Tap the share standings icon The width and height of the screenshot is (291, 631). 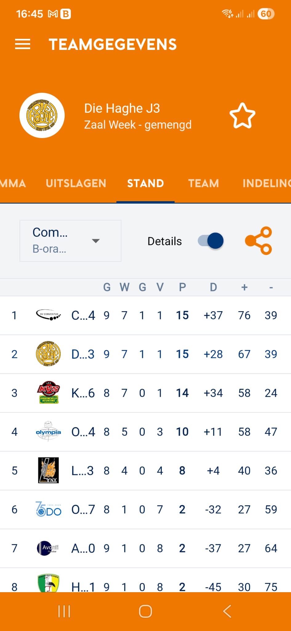[x=258, y=241]
